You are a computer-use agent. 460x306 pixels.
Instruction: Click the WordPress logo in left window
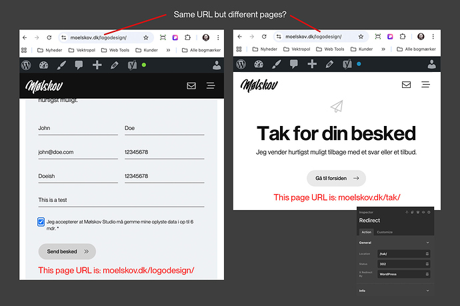click(27, 65)
